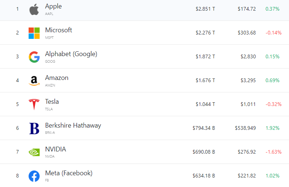289x187 pixels.
Task: Click Apple's $2.851 T market cap
Action: pos(205,9)
